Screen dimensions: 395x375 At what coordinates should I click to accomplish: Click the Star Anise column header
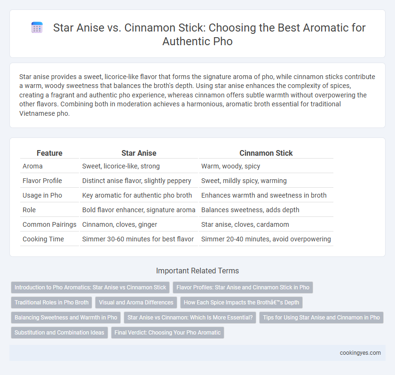coord(139,153)
